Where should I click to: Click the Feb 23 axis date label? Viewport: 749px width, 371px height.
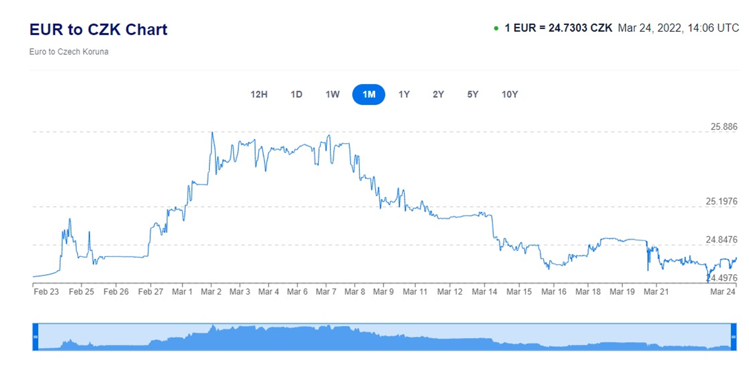coord(46,291)
